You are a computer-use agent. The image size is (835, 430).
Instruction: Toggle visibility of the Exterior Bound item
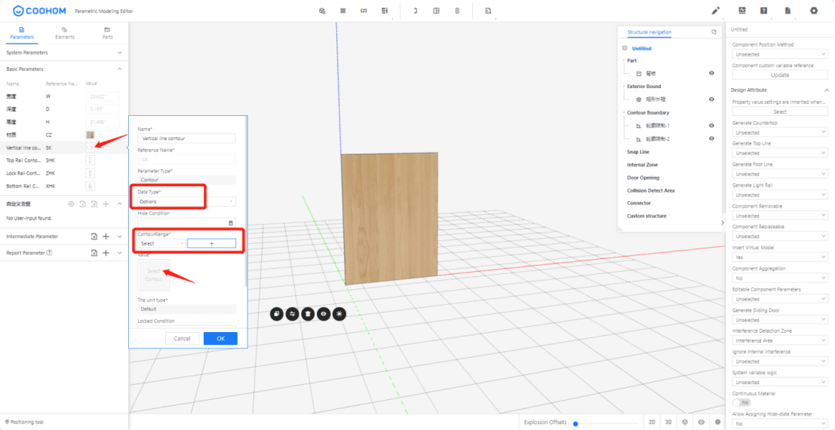[711, 99]
